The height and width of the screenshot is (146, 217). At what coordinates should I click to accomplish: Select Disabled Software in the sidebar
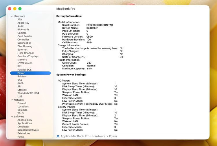tap(28, 130)
